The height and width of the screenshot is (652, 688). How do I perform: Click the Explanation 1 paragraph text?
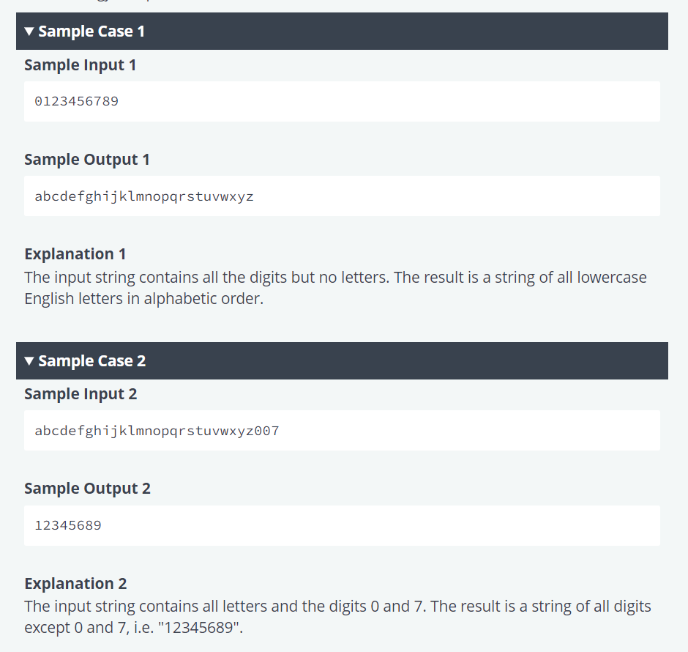(335, 288)
